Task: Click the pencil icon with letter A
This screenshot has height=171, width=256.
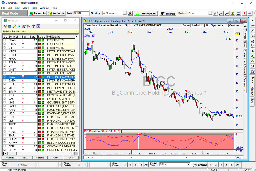Action: [215, 13]
